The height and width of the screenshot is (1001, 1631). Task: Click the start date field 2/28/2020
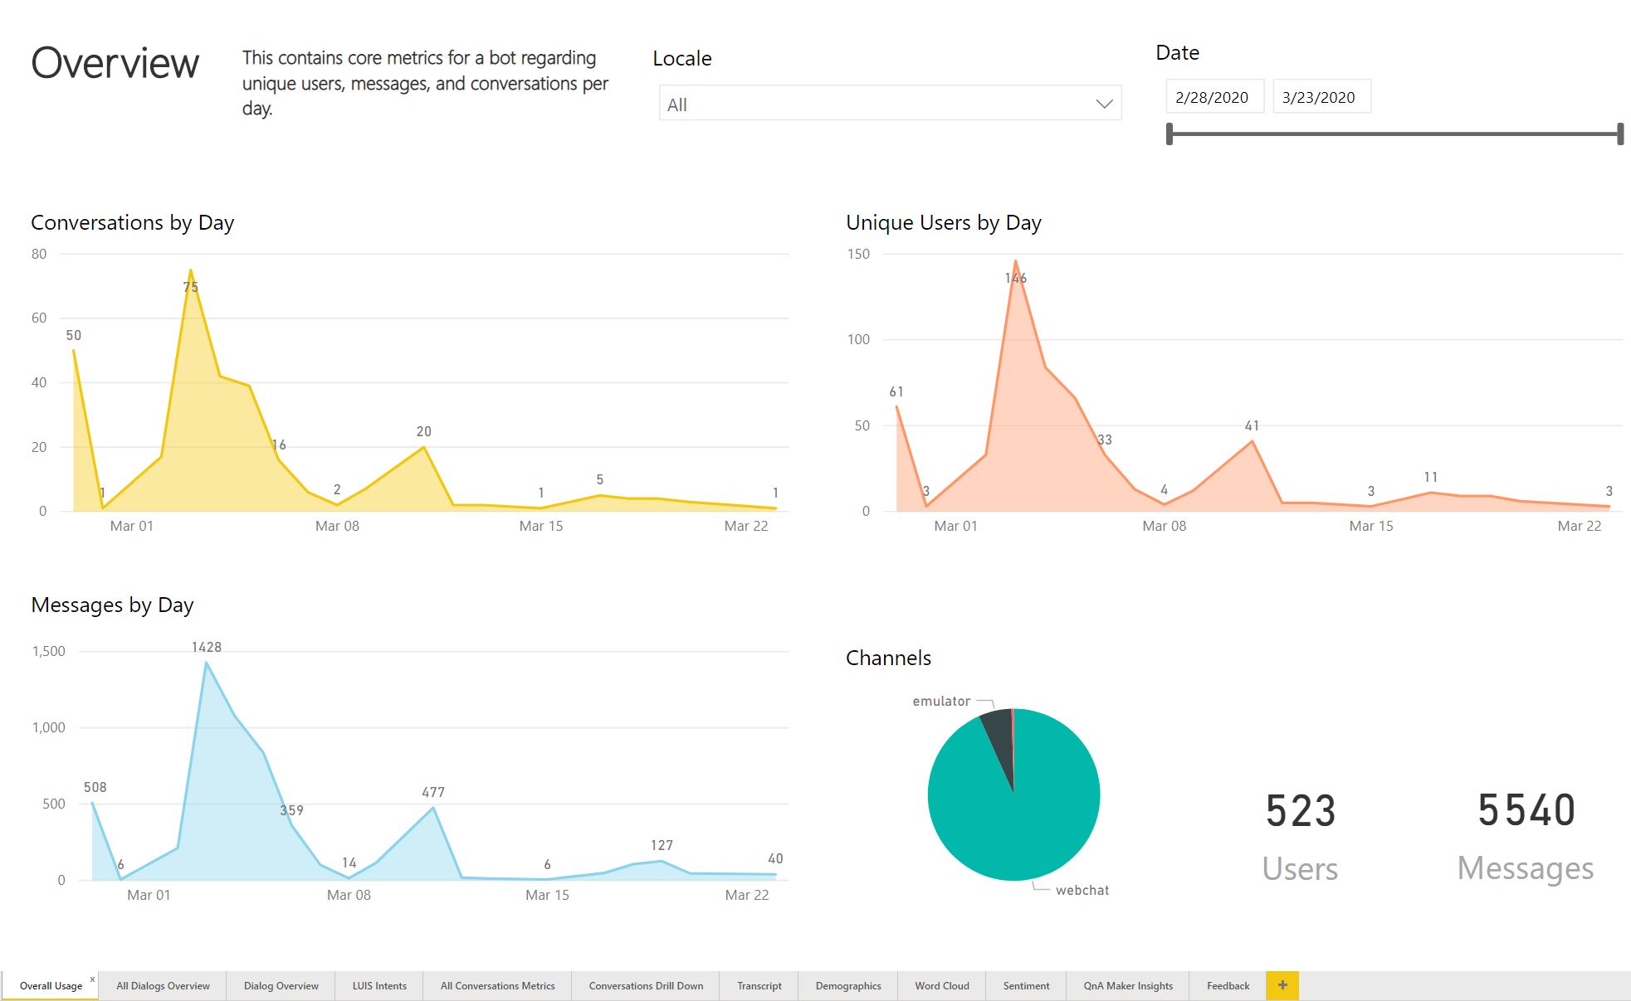(x=1213, y=97)
